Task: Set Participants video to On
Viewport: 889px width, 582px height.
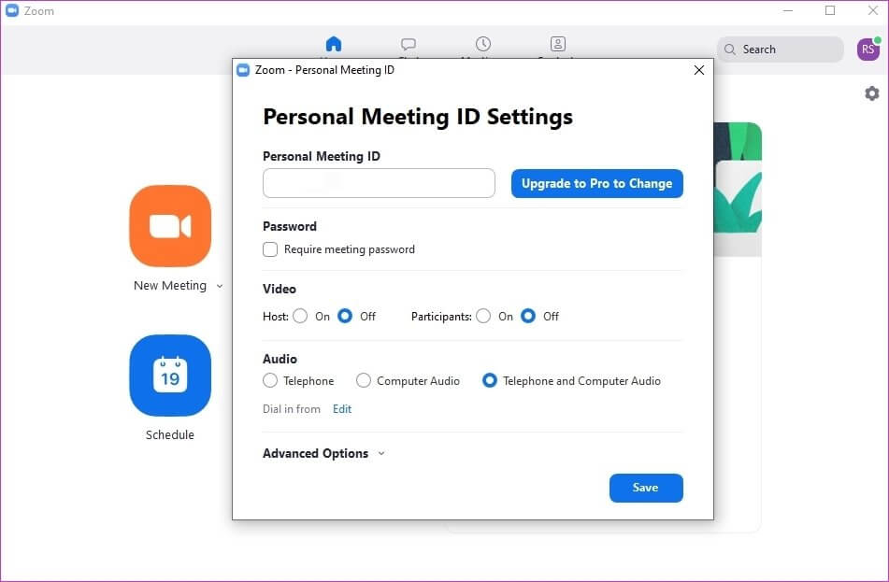Action: (x=483, y=316)
